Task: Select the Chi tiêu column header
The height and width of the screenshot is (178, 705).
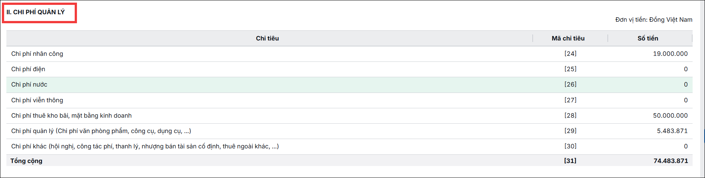Action: tap(267, 38)
